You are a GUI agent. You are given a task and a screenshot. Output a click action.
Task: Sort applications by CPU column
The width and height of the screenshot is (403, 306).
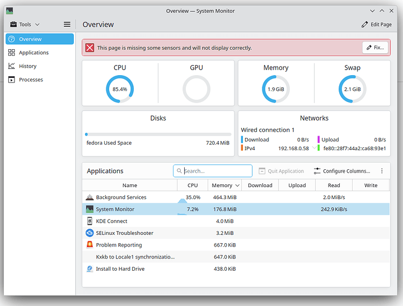[x=193, y=186]
